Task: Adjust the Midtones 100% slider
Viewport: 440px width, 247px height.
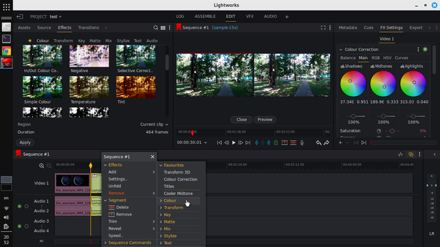Action: pos(384,116)
